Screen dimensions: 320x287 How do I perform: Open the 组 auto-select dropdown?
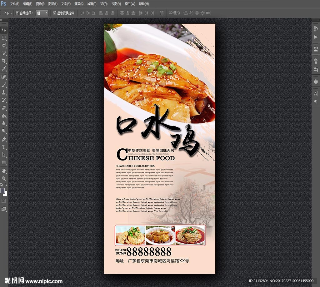point(42,13)
